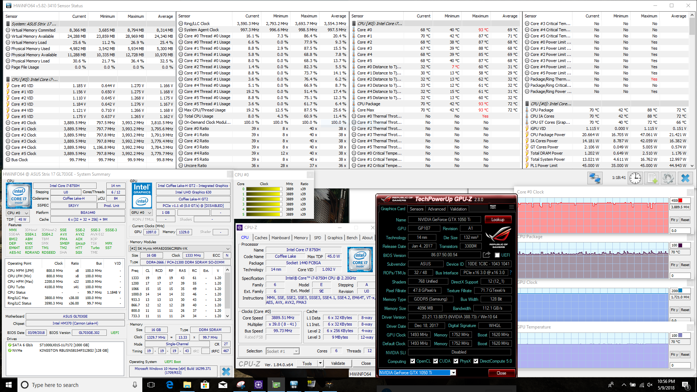Open HWiNFO sensor settings gear icon
The height and width of the screenshot is (392, 697).
tap(668, 178)
